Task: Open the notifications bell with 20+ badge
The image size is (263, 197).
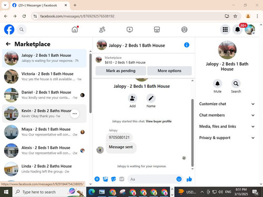Action: (x=238, y=29)
